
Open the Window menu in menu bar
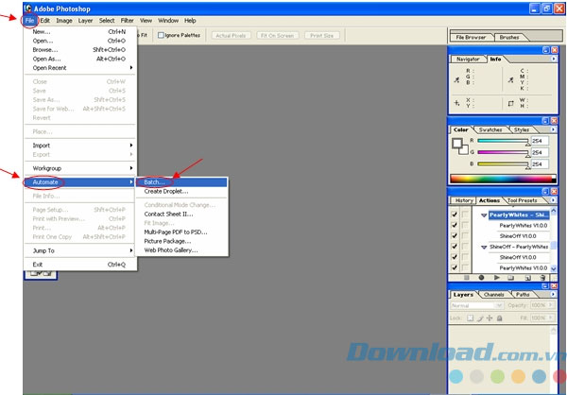(168, 21)
